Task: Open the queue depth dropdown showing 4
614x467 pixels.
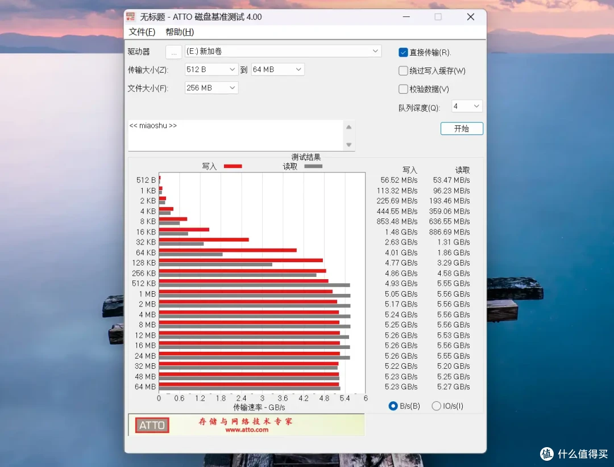Action: [x=467, y=106]
